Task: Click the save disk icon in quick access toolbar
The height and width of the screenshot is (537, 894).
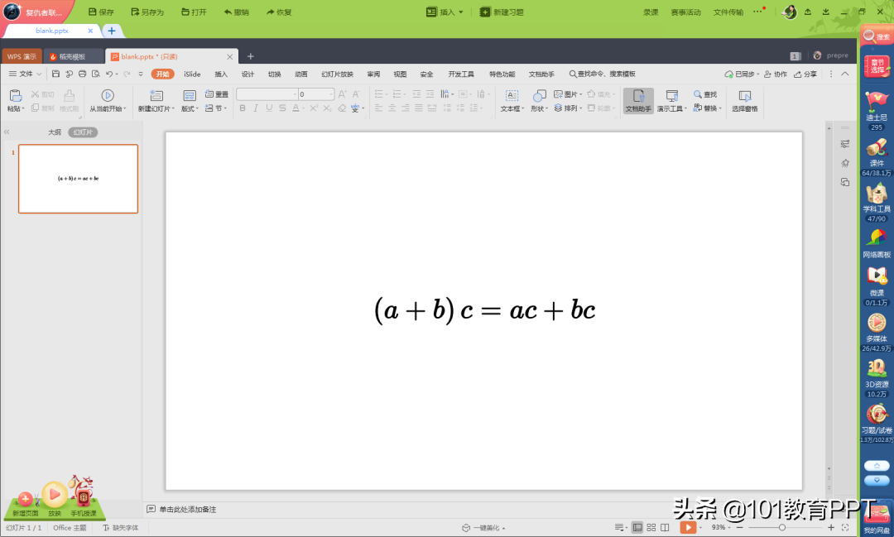Action: [55, 74]
